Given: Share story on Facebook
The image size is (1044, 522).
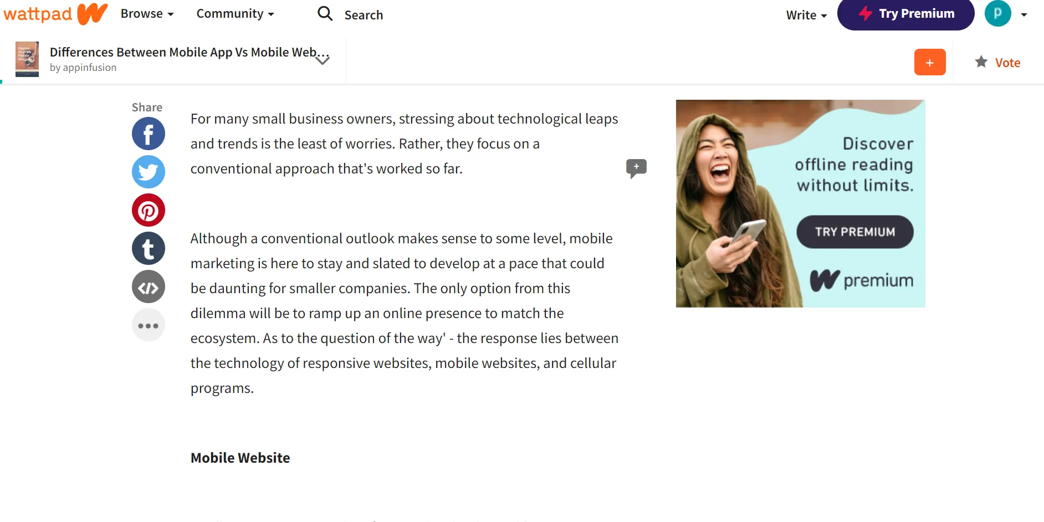Looking at the screenshot, I should 149,134.
